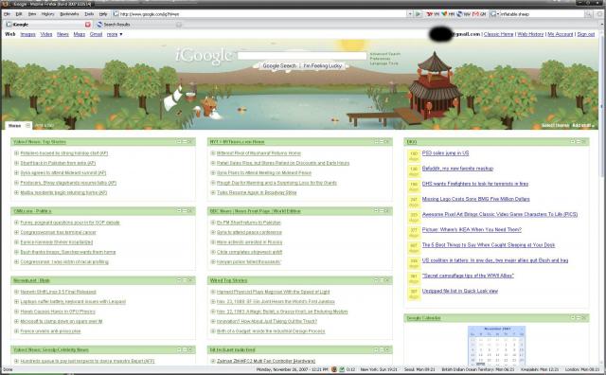Open 'Picture: Where's IKEA When You Need Them?'
The height and width of the screenshot is (375, 606).
pyautogui.click(x=472, y=229)
